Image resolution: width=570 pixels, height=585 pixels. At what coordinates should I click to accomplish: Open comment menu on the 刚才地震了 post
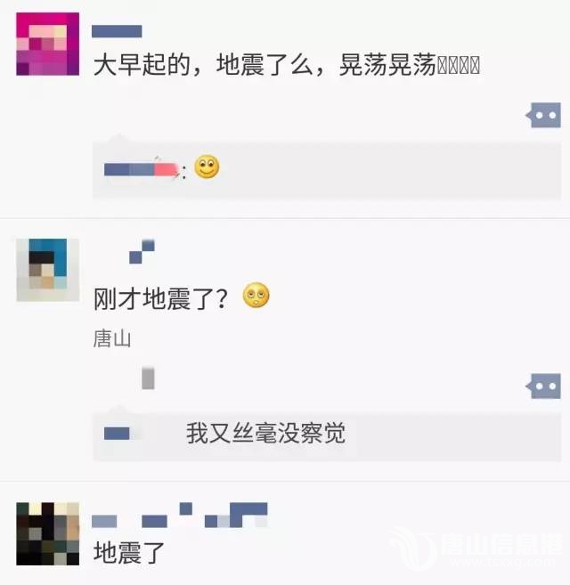click(543, 386)
